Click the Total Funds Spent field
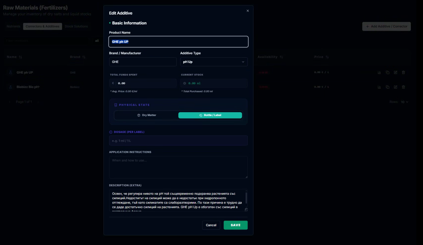Image resolution: width=423 pixels, height=245 pixels. 143,83
